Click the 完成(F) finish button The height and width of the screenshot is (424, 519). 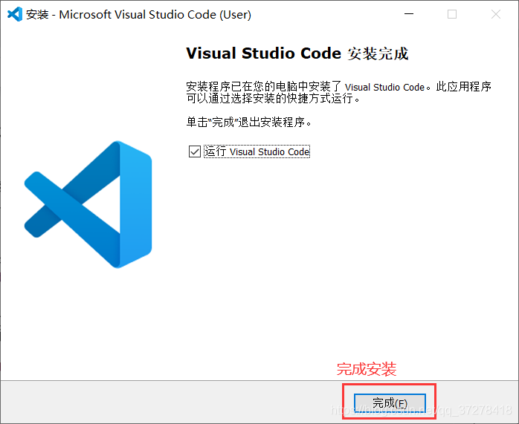click(x=390, y=403)
